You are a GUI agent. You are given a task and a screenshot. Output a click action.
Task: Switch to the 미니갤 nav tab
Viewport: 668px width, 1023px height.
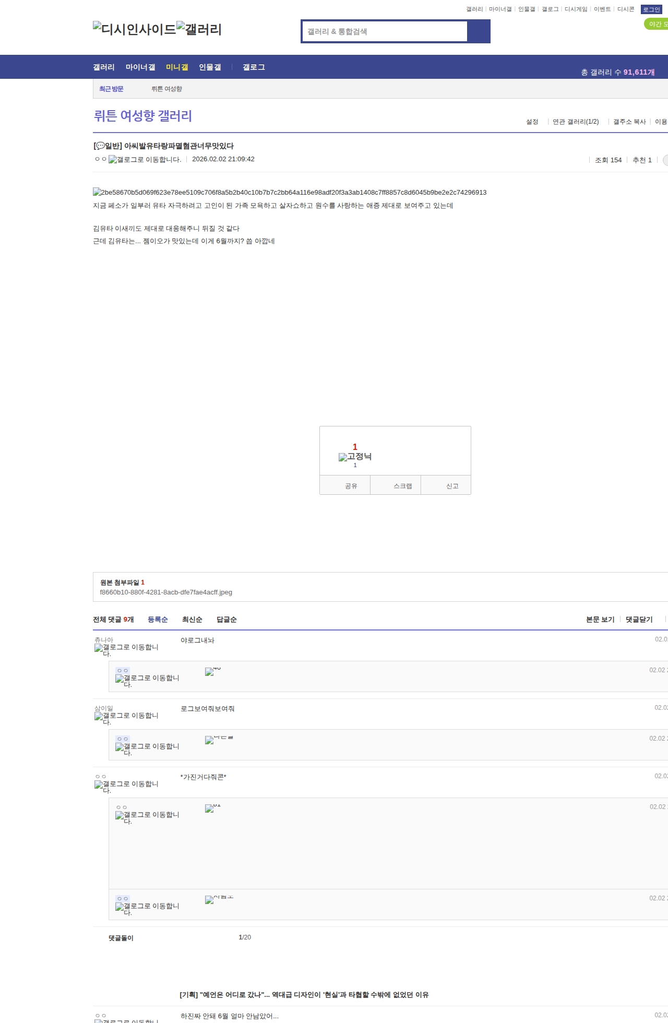177,67
